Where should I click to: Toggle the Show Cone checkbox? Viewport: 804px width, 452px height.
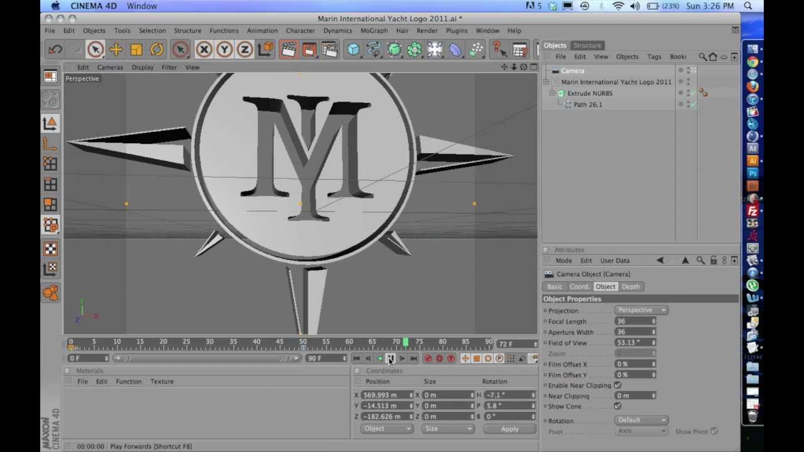click(x=617, y=406)
